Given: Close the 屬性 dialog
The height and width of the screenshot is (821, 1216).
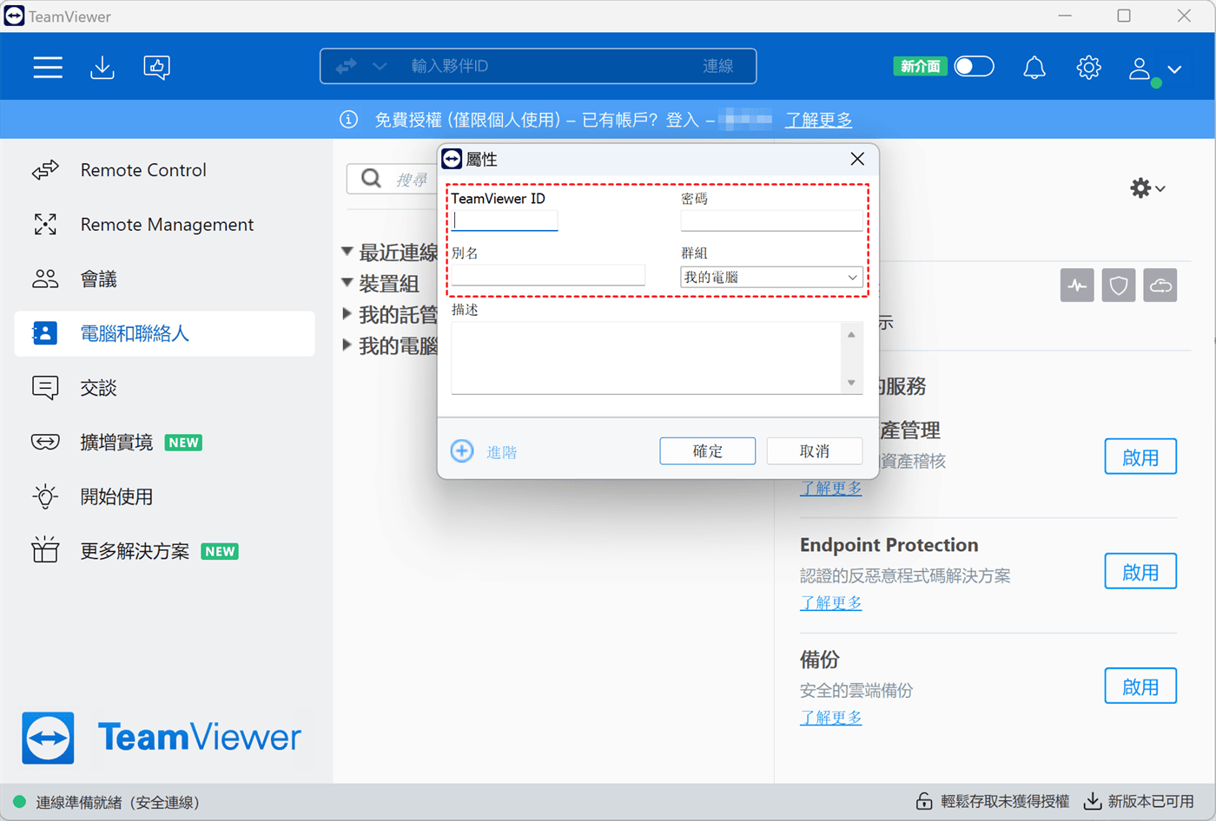Looking at the screenshot, I should [857, 159].
